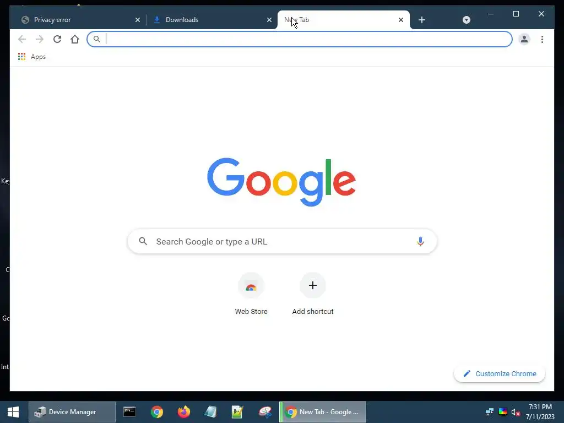Click the magnifier icon in Google search box
Viewport: 564px width, 423px height.
(143, 241)
